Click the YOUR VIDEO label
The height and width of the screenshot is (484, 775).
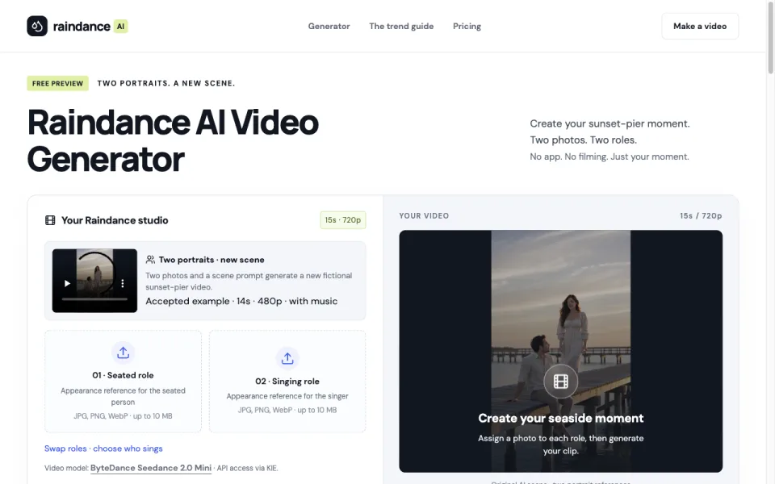click(x=424, y=216)
